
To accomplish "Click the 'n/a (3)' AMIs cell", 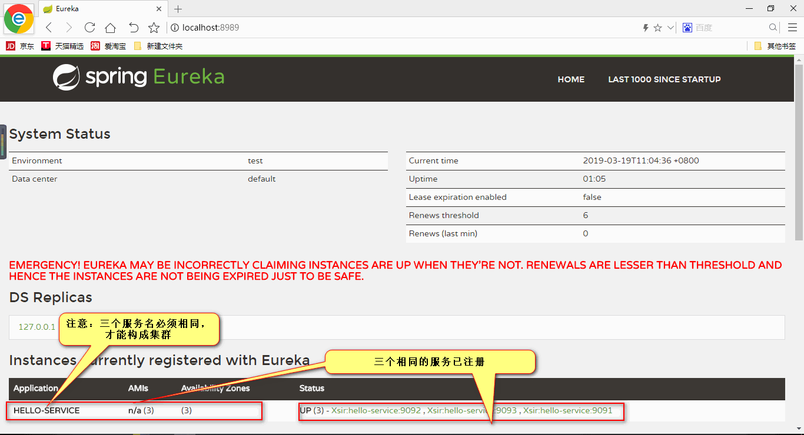I will click(x=141, y=410).
